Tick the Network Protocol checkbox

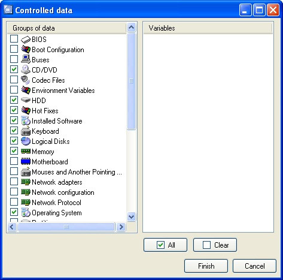coord(14,202)
